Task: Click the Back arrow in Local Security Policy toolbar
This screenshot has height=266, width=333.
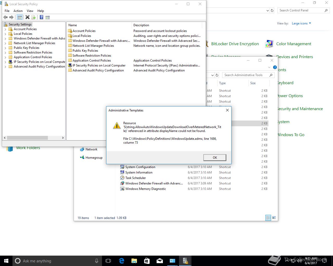Action: coord(5,17)
